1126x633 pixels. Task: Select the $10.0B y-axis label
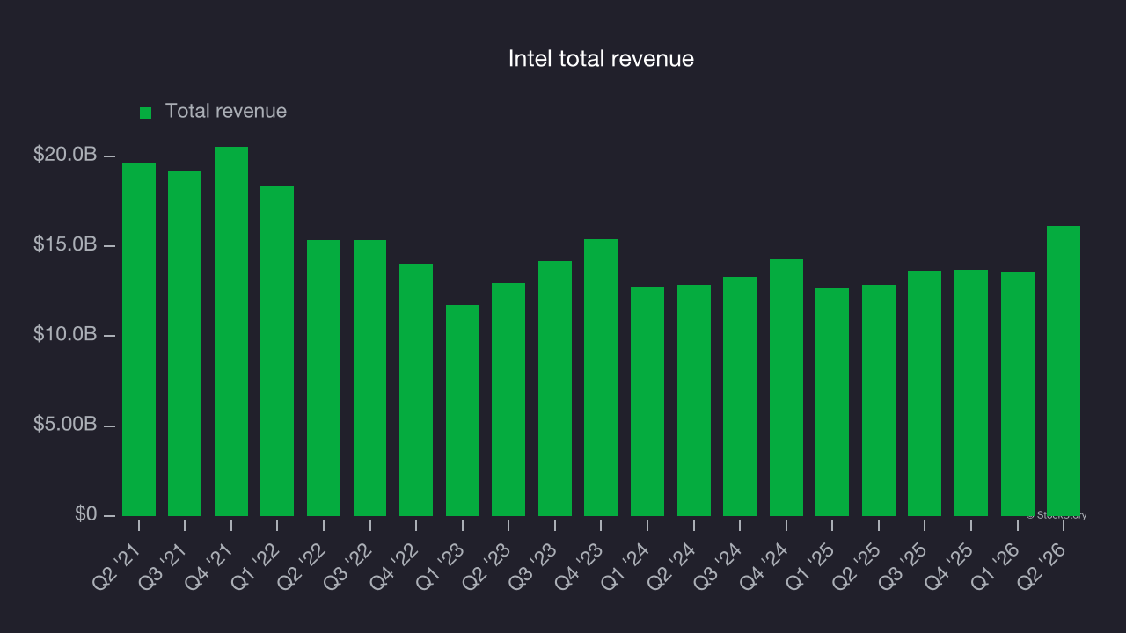coord(65,335)
